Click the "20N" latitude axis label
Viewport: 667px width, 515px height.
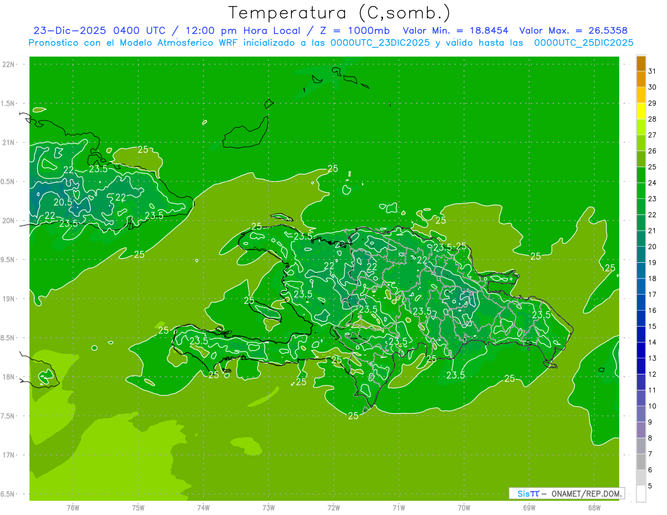point(9,221)
